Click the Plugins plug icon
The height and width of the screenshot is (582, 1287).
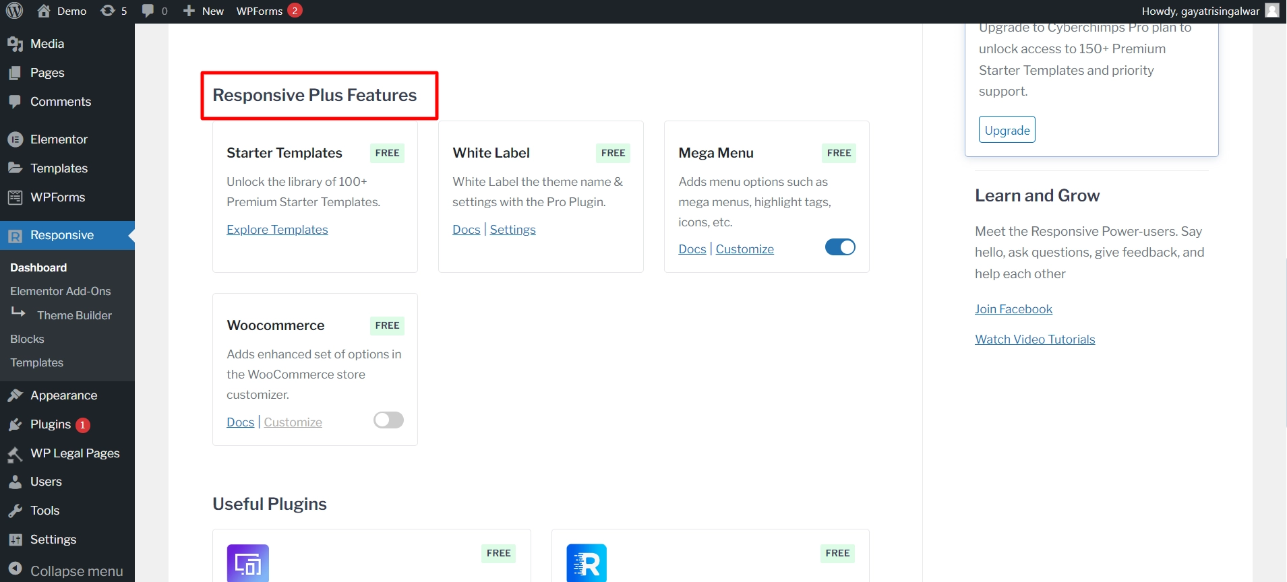15,424
